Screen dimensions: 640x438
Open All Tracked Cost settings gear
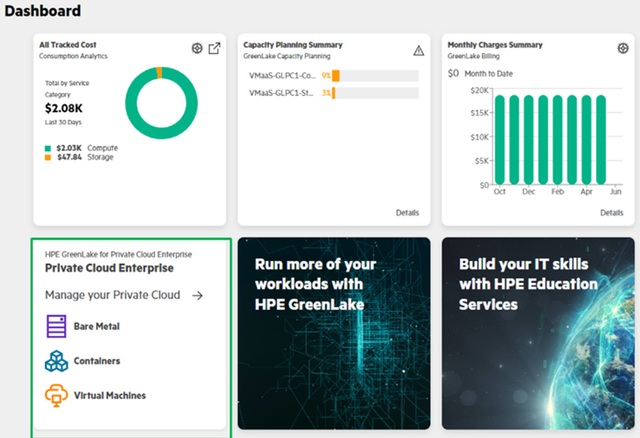(x=197, y=48)
